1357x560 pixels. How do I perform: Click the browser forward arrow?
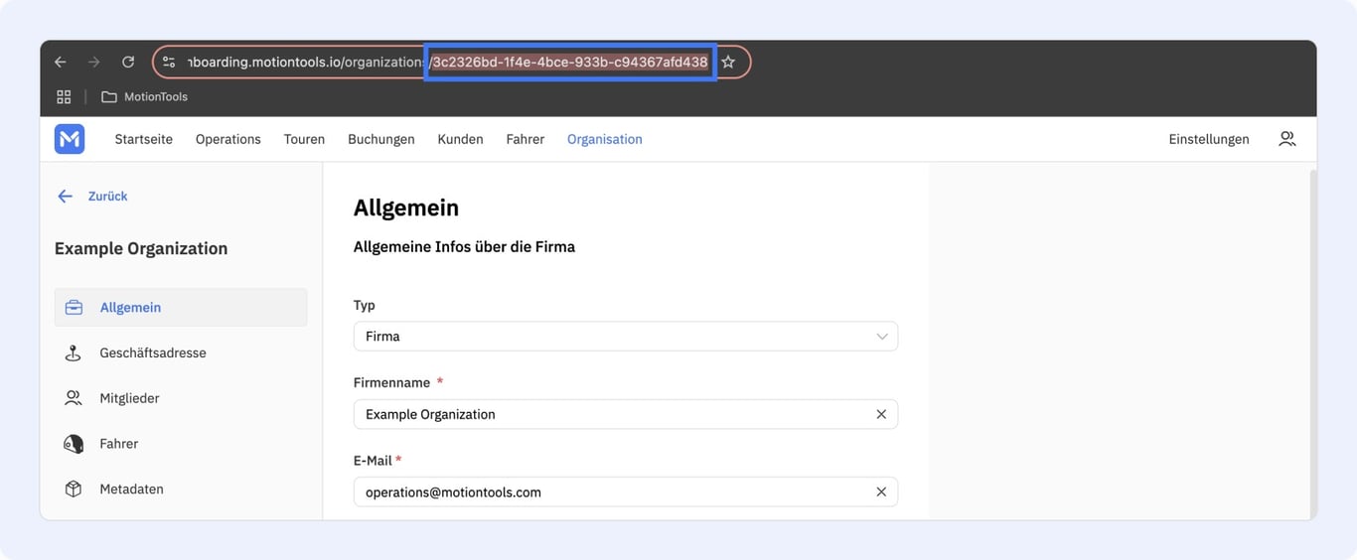[x=94, y=62]
